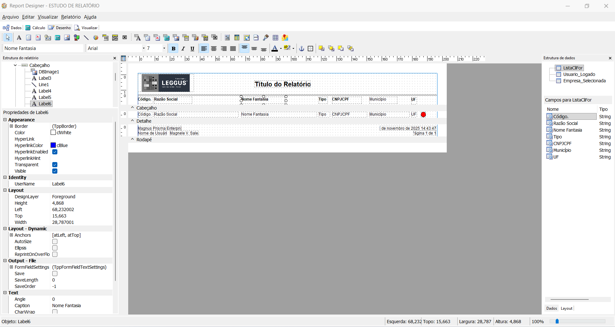Select Label4 in the report tree
Viewport: 615px width, 327px height.
coord(45,91)
